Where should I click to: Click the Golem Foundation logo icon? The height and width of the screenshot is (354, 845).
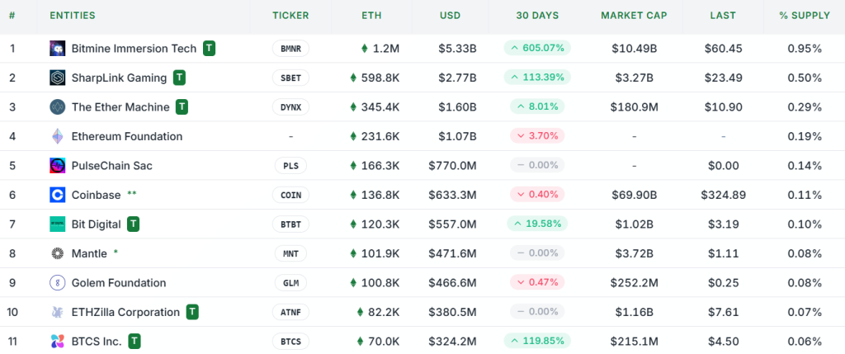[57, 282]
